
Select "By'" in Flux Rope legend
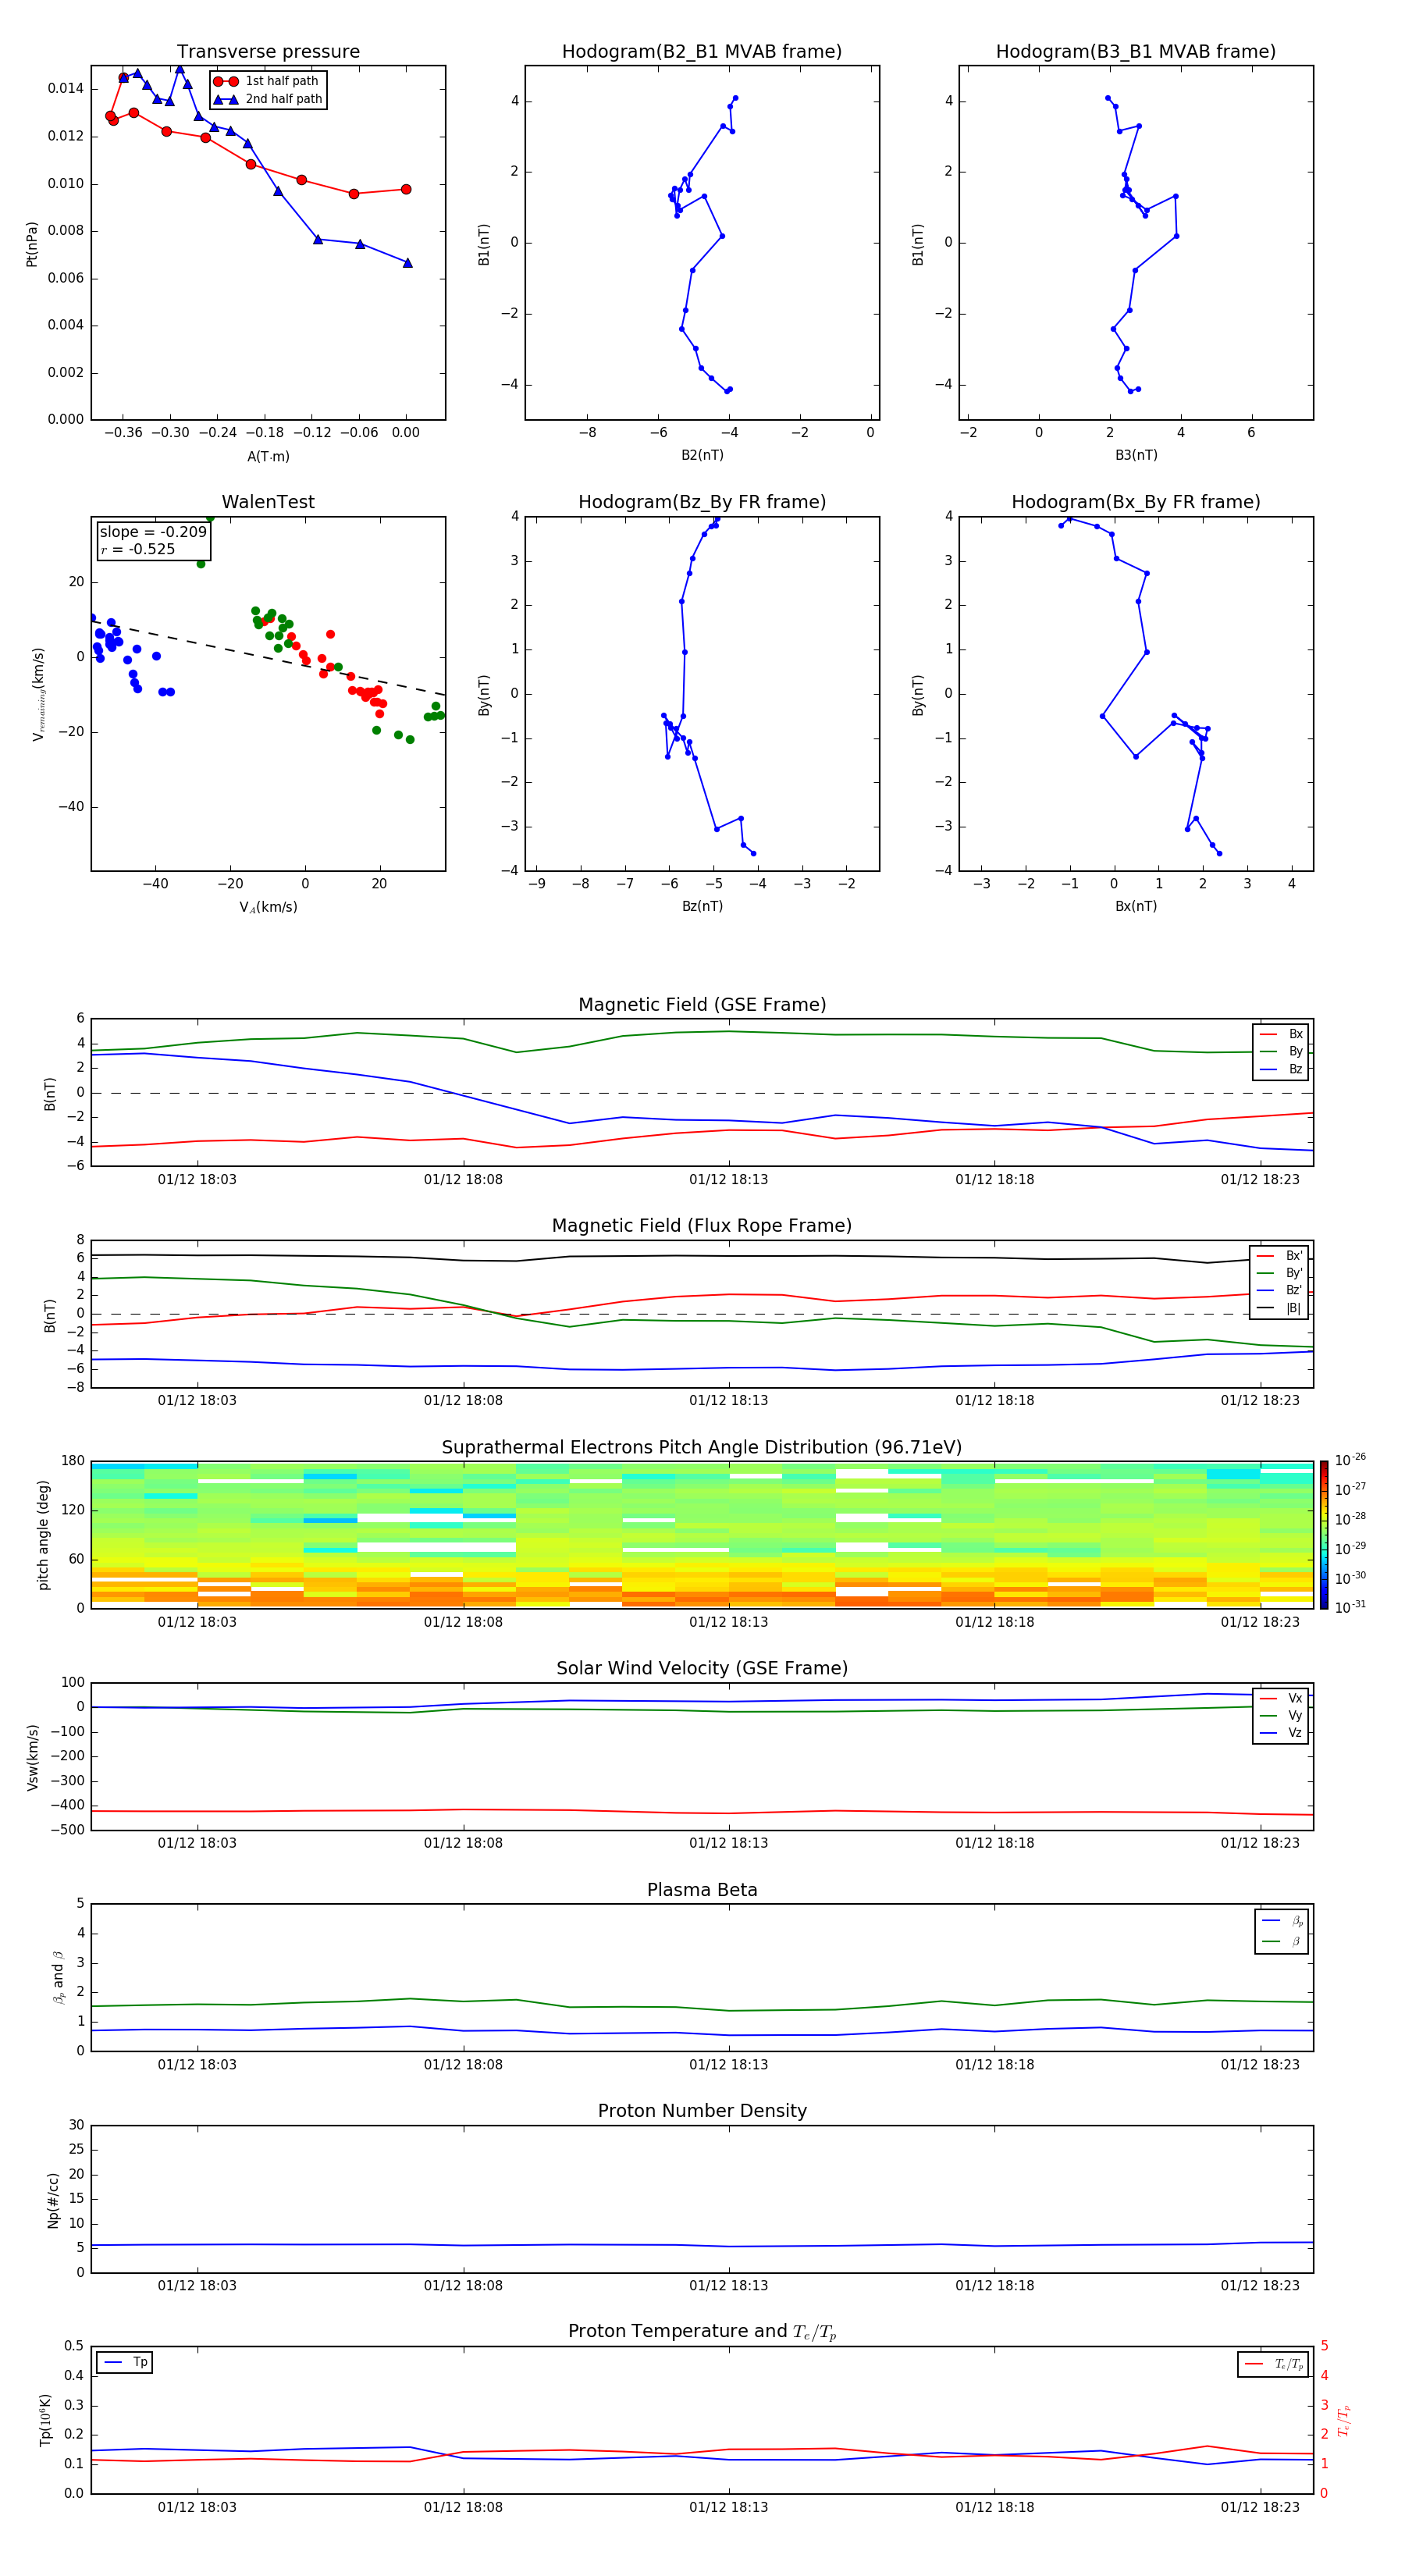(1280, 1273)
